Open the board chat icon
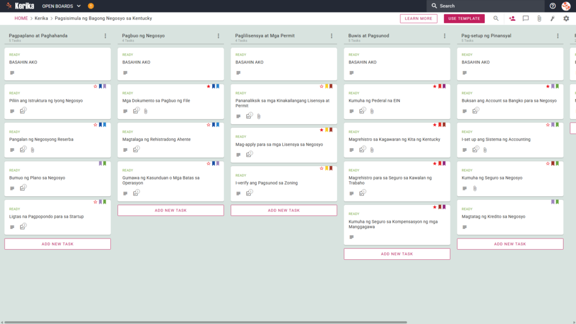 pyautogui.click(x=526, y=19)
